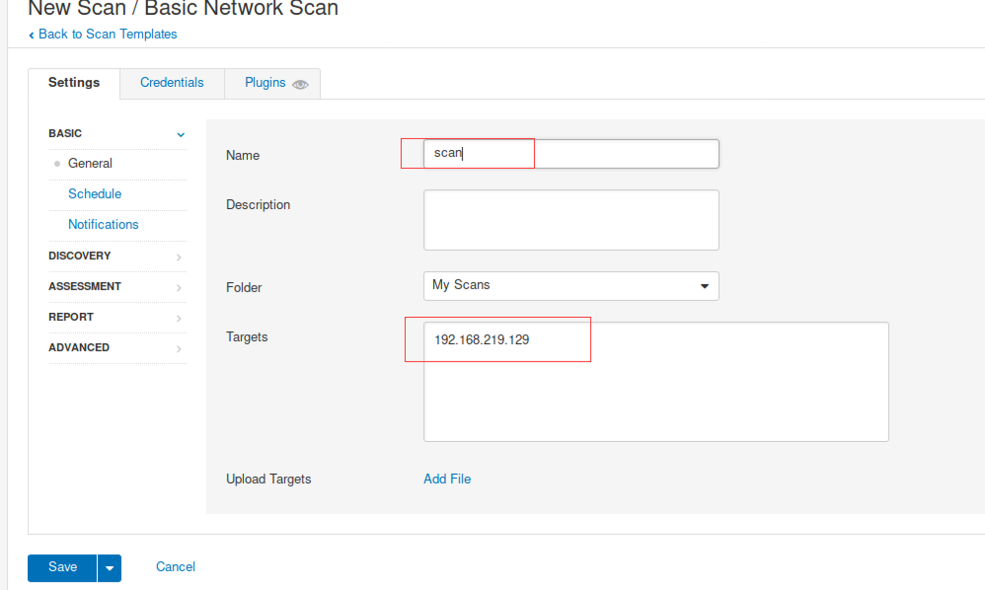The image size is (985, 590).
Task: Click the Targets text area
Action: (656, 382)
